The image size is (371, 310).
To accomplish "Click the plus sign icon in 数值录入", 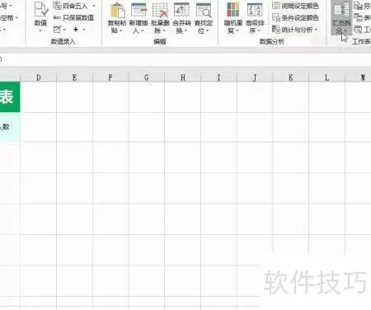I will [76, 29].
